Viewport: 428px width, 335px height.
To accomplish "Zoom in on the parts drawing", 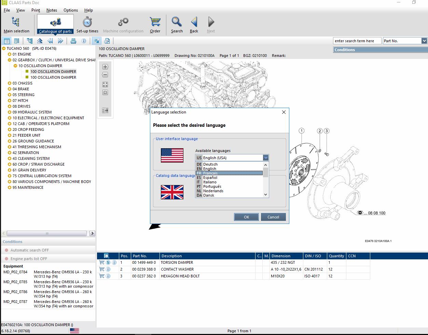I will [x=105, y=67].
